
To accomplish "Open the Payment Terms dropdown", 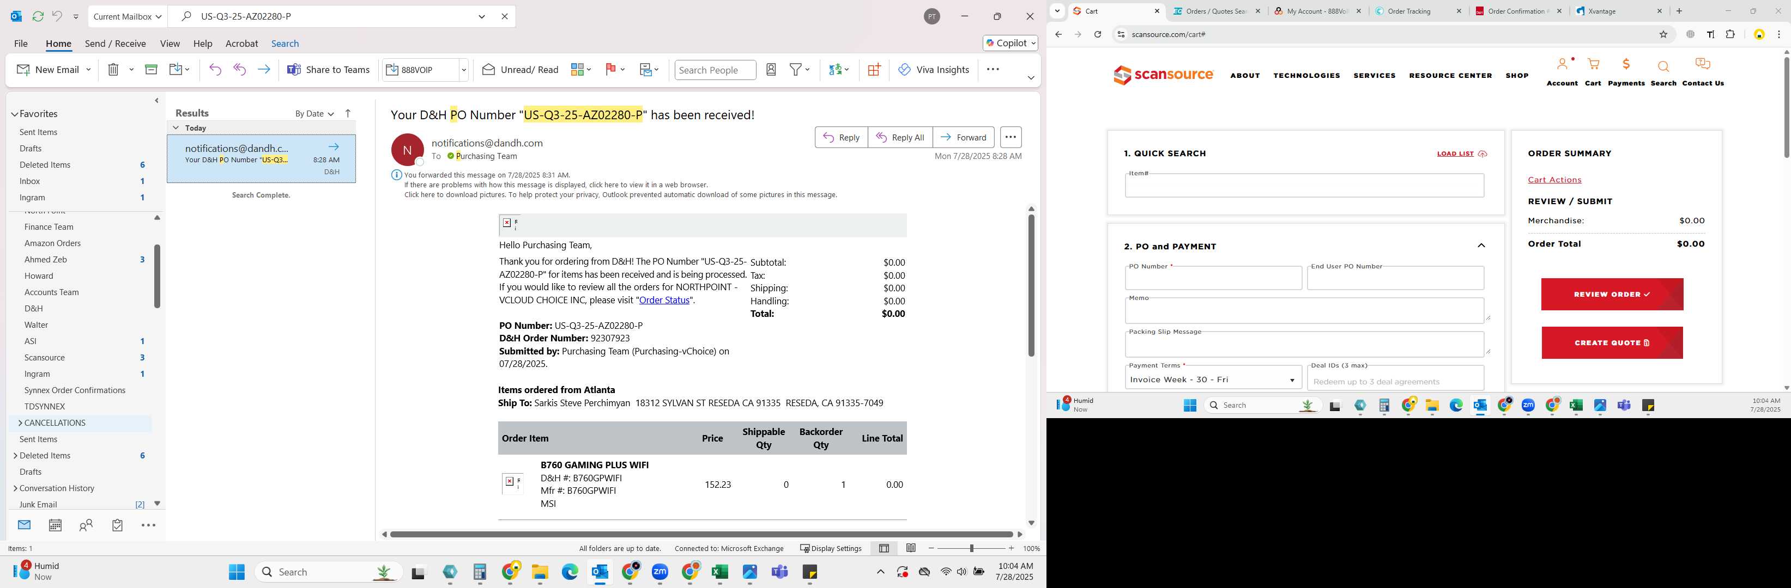I will 1213,379.
